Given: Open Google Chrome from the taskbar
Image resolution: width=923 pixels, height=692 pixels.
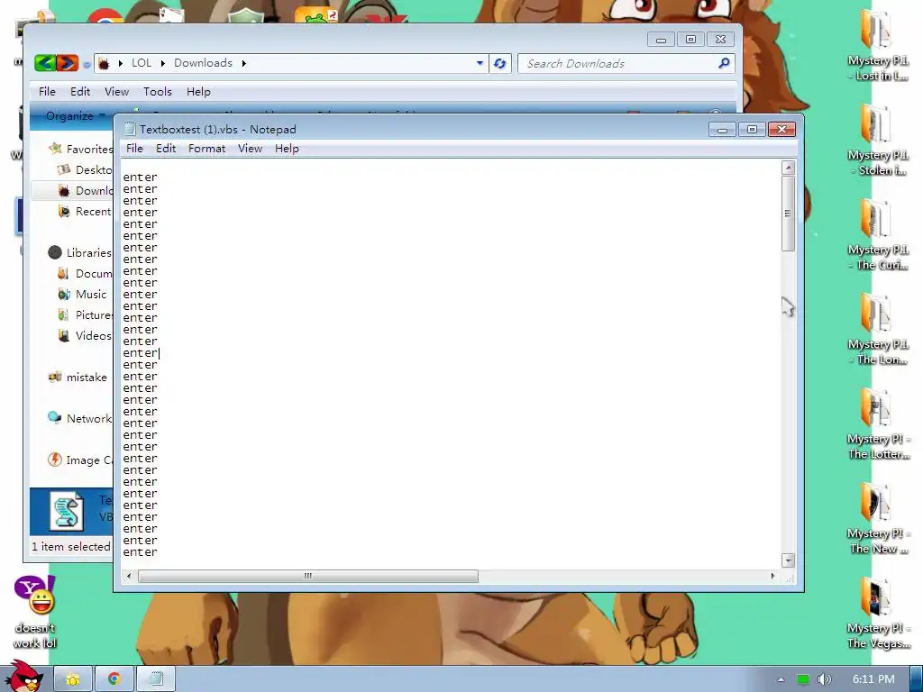Looking at the screenshot, I should (114, 679).
